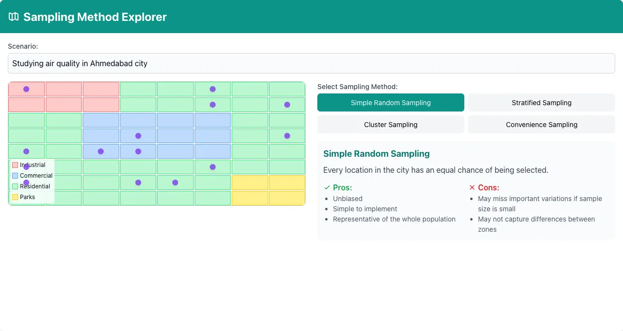
Task: Choose the Stratified Sampling button
Action: coord(542,103)
